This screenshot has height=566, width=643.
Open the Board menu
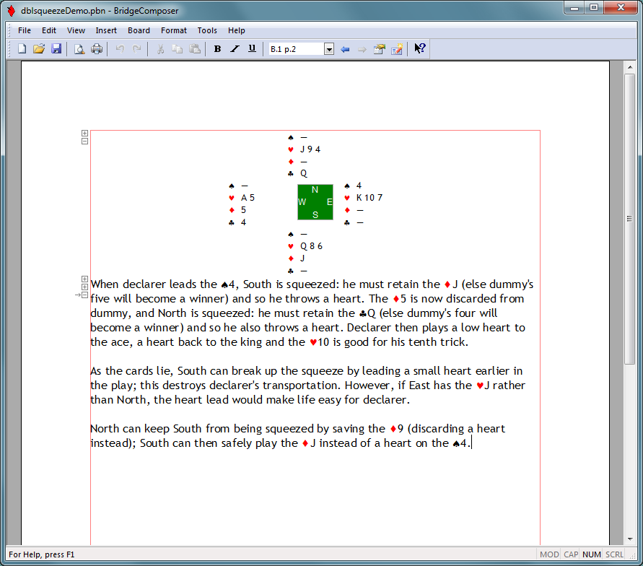click(x=139, y=30)
